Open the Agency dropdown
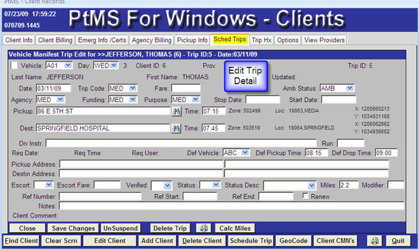The image size is (419, 249). 60,99
